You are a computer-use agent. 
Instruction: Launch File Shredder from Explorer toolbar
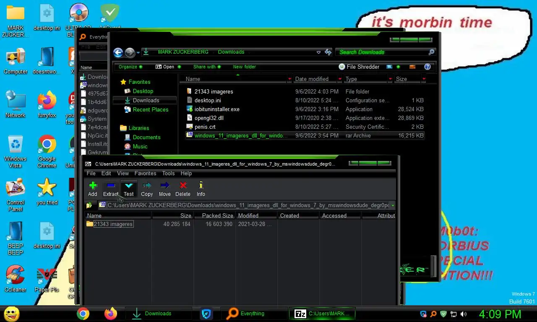pos(359,67)
